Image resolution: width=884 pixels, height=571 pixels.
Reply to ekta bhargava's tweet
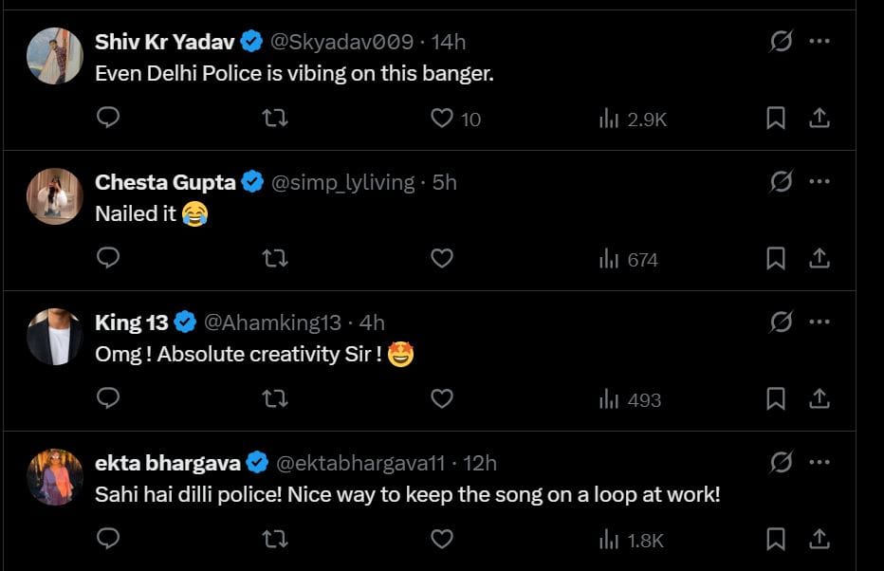click(x=108, y=539)
